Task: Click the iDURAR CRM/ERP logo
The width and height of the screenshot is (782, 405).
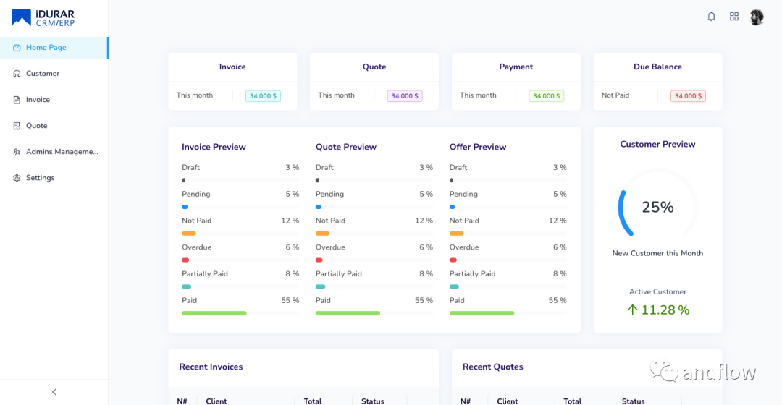Action: [43, 17]
